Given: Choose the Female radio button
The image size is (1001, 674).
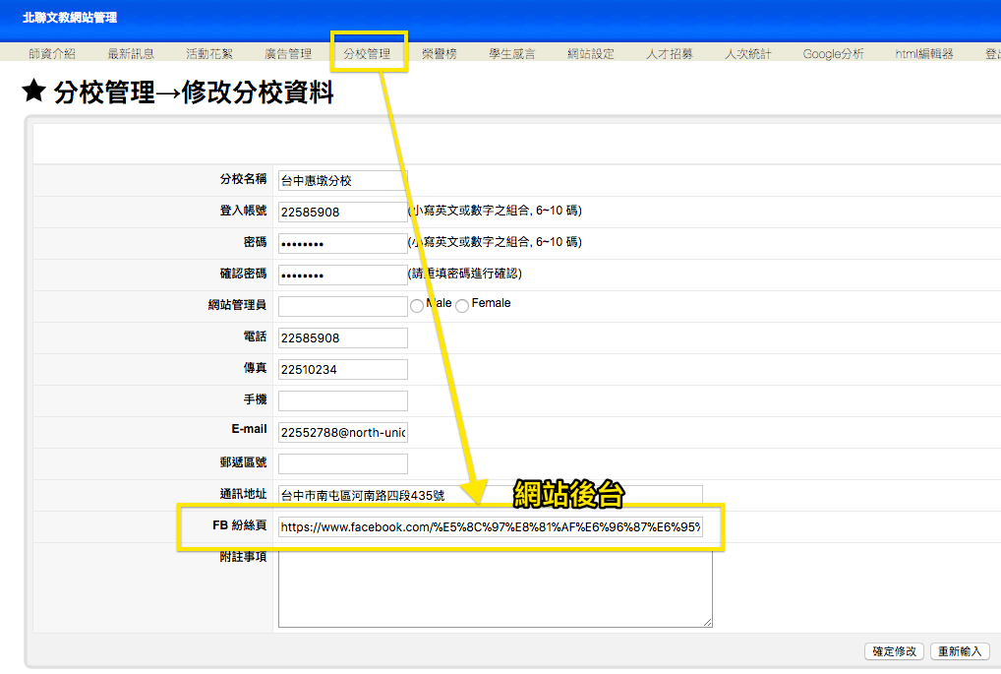Looking at the screenshot, I should (462, 306).
